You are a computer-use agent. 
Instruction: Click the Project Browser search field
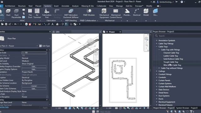(x=178, y=36)
